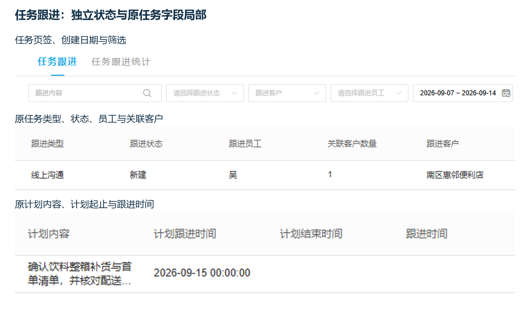The width and height of the screenshot is (530, 312).
Task: Click heading 任务跟进：独立状态与原任务字段局部
Action: [x=111, y=15]
